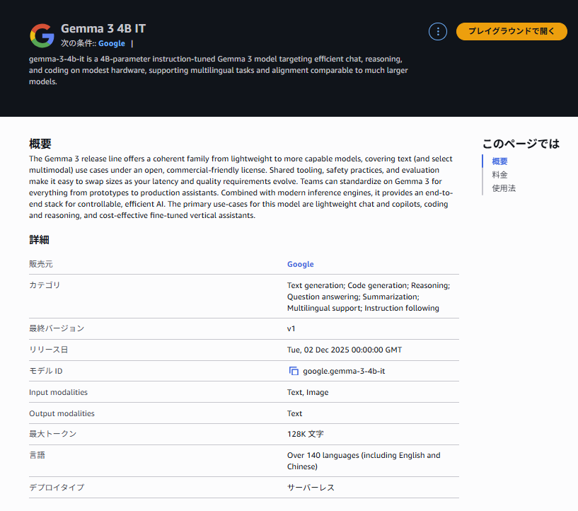The height and width of the screenshot is (511, 578).
Task: Click the overview paragraph about Gemma 3 release line
Action: 241,187
